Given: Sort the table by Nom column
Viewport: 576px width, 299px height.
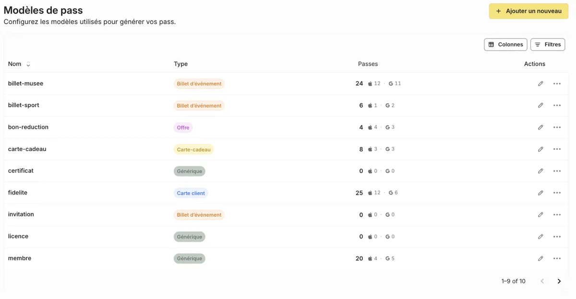Looking at the screenshot, I should 28,64.
